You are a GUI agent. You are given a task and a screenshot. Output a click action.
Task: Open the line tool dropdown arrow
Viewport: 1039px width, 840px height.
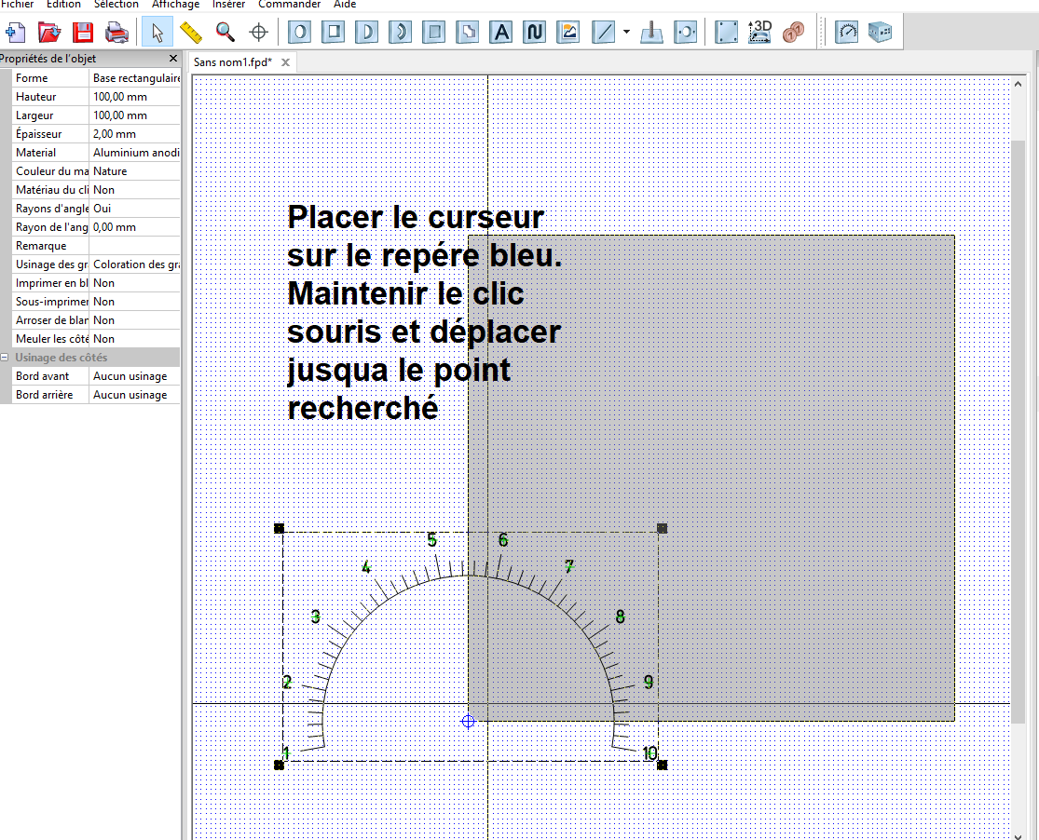626,32
